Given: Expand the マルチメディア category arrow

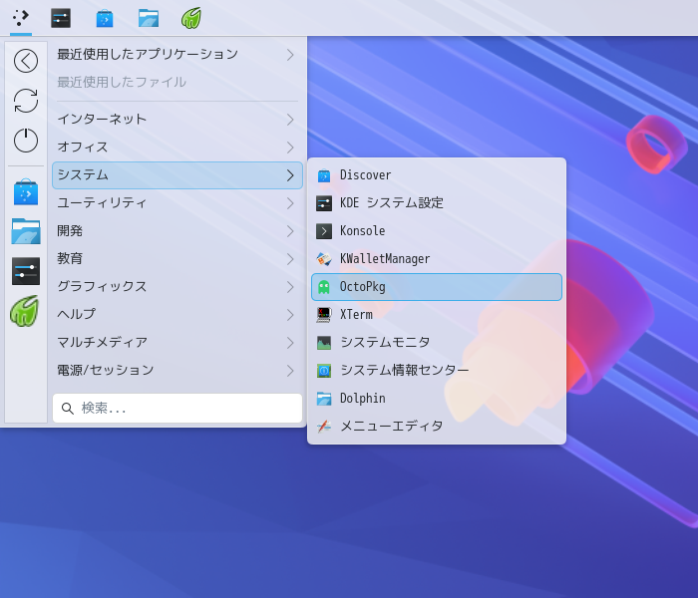Looking at the screenshot, I should [x=290, y=343].
